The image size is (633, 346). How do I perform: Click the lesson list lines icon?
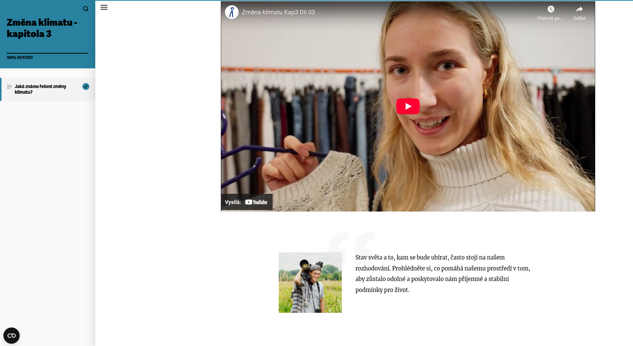tap(9, 87)
